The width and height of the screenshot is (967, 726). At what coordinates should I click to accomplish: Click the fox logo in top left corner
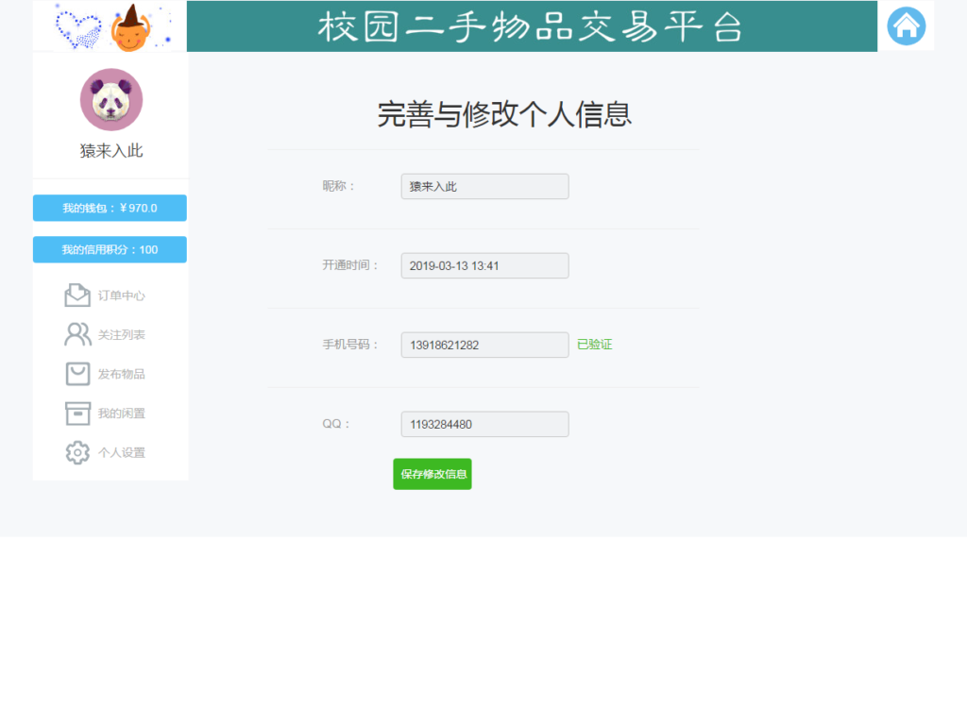pyautogui.click(x=130, y=25)
